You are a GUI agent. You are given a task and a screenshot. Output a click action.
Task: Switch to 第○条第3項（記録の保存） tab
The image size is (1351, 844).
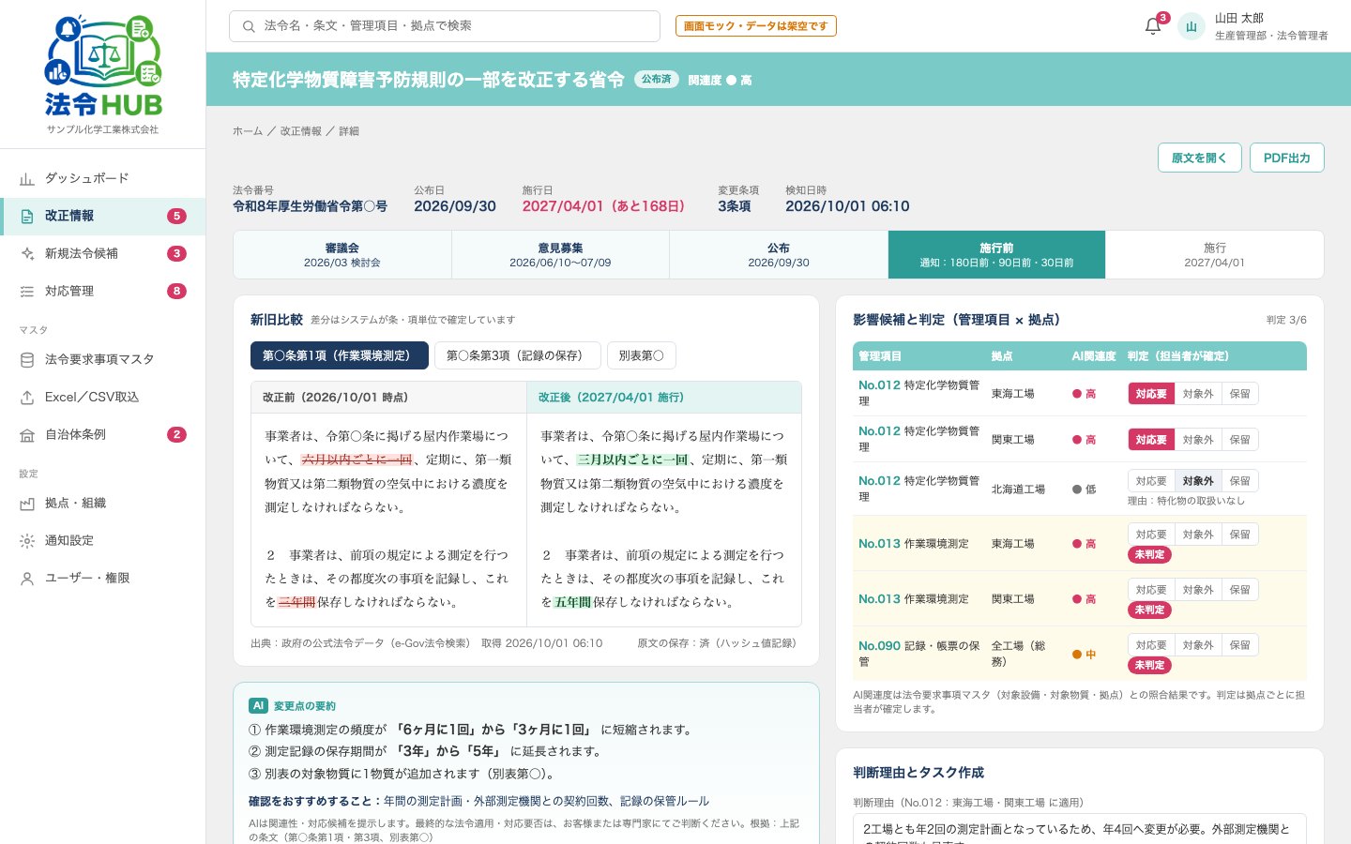coord(518,355)
